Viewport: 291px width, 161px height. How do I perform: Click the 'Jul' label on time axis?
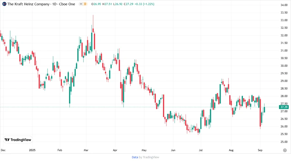click(200, 150)
